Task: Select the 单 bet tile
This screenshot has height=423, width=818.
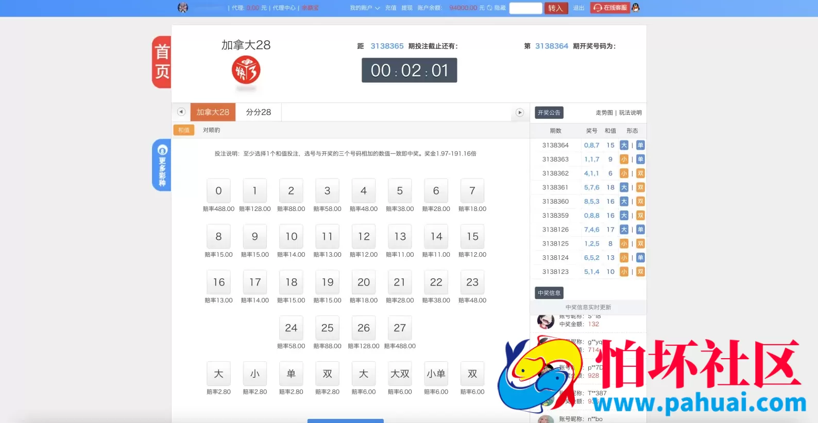Action: (x=291, y=374)
